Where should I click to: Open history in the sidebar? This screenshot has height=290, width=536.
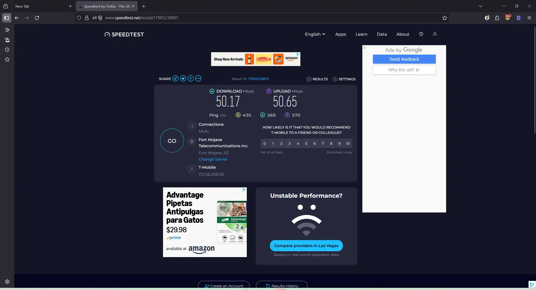point(7,50)
